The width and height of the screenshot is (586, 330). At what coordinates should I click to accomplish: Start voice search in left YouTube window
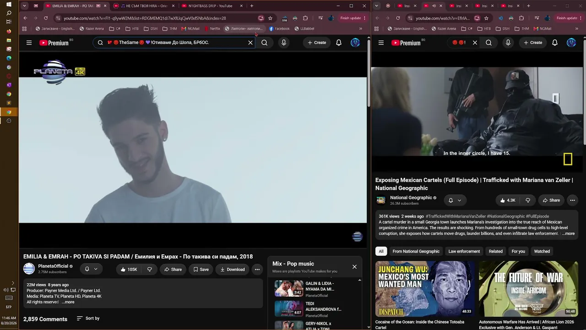pos(284,43)
